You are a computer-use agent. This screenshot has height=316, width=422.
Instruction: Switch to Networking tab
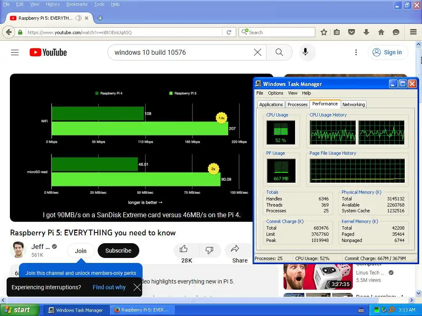(x=353, y=105)
